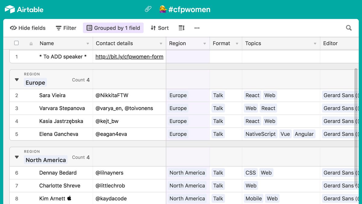Click the @kejt_bw contact cell
This screenshot has width=362, height=204.
tap(129, 121)
